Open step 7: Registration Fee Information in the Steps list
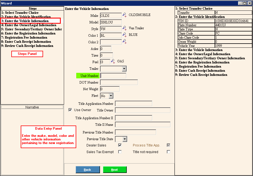Viewport: 253px width, 176px height. [x=24, y=38]
